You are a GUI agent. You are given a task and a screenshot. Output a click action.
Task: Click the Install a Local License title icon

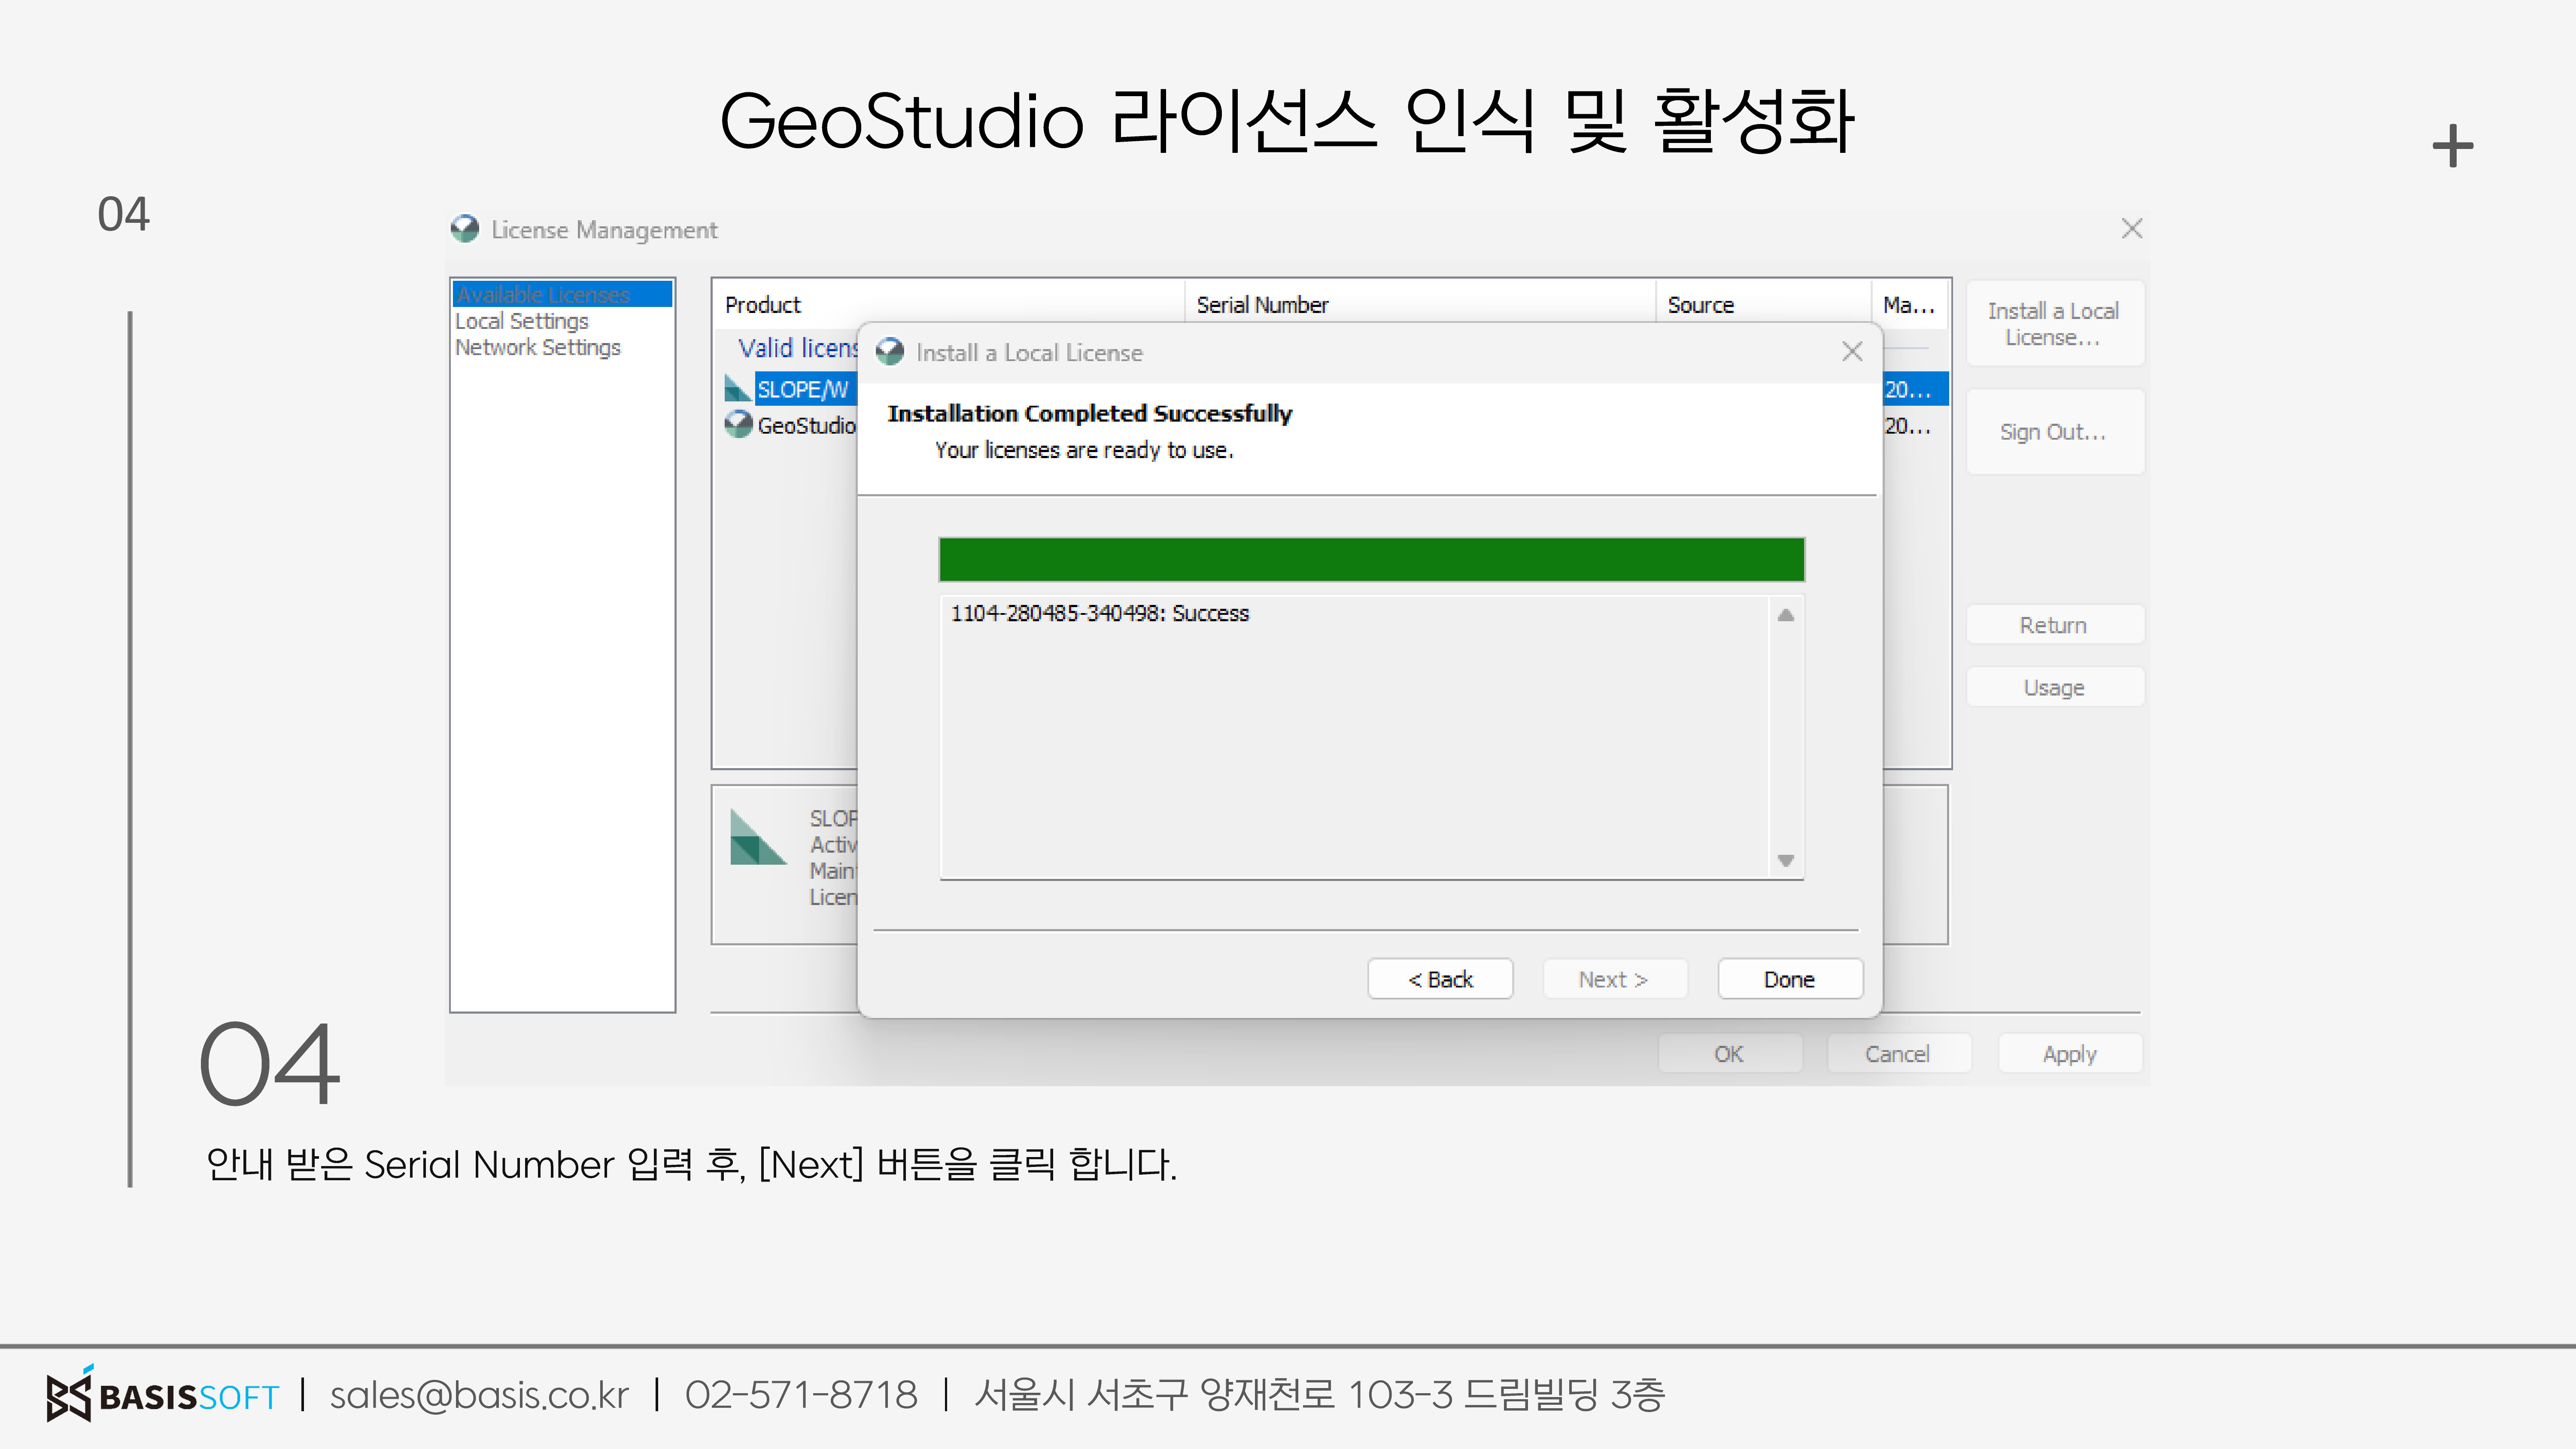890,352
